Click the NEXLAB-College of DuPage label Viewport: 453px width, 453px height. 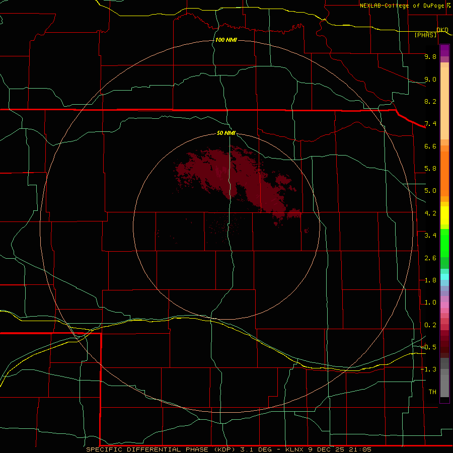[x=405, y=6]
